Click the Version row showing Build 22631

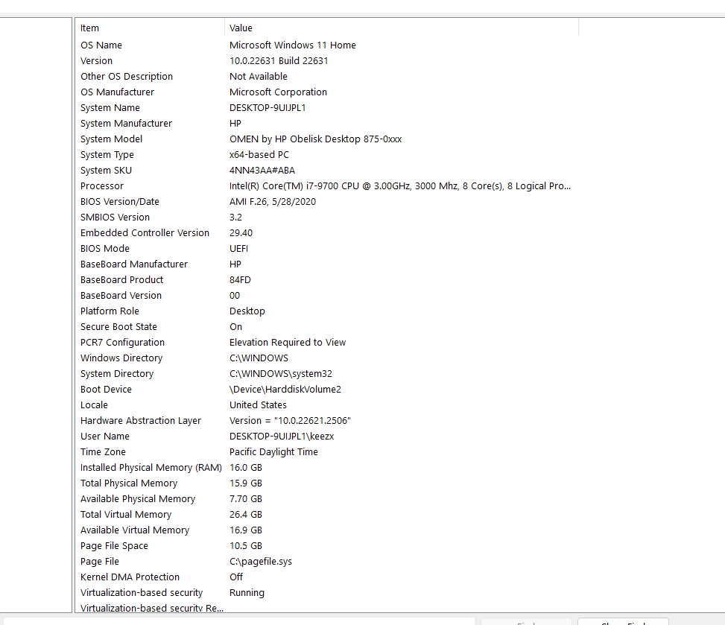149,60
